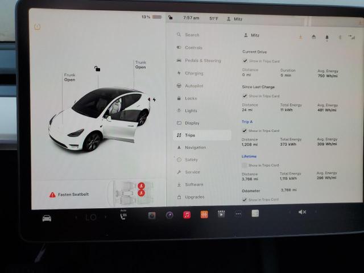The width and height of the screenshot is (364, 273).
Task: Launch the orange audio waveform app
Action: pos(204,215)
